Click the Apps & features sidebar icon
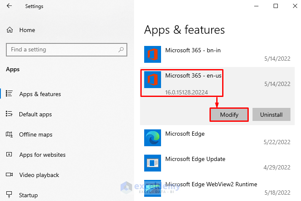Screen dimensions: 301x201 (9, 94)
